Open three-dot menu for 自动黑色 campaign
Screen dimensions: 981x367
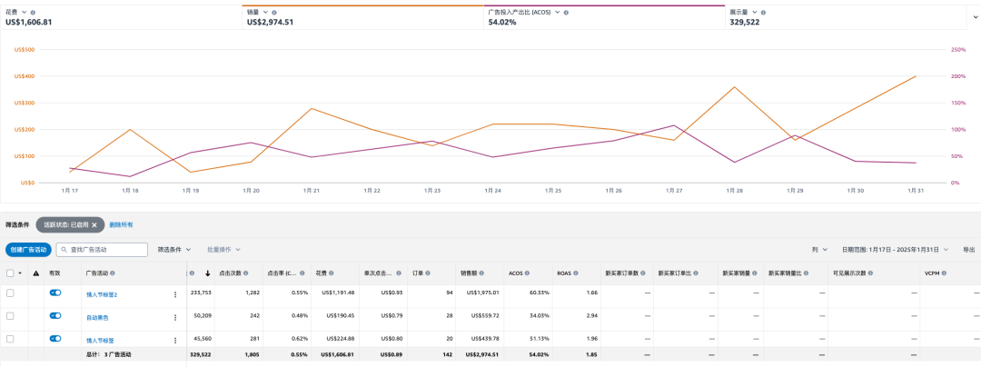(x=175, y=317)
